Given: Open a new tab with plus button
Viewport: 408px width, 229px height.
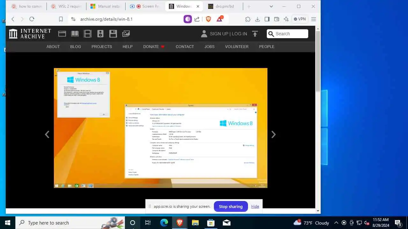Looking at the screenshot, I should [249, 6].
